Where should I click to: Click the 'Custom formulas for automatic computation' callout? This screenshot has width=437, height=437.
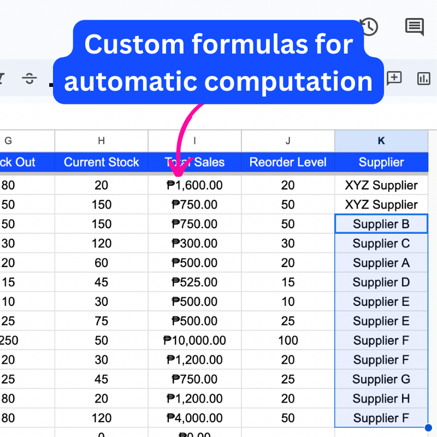218,63
